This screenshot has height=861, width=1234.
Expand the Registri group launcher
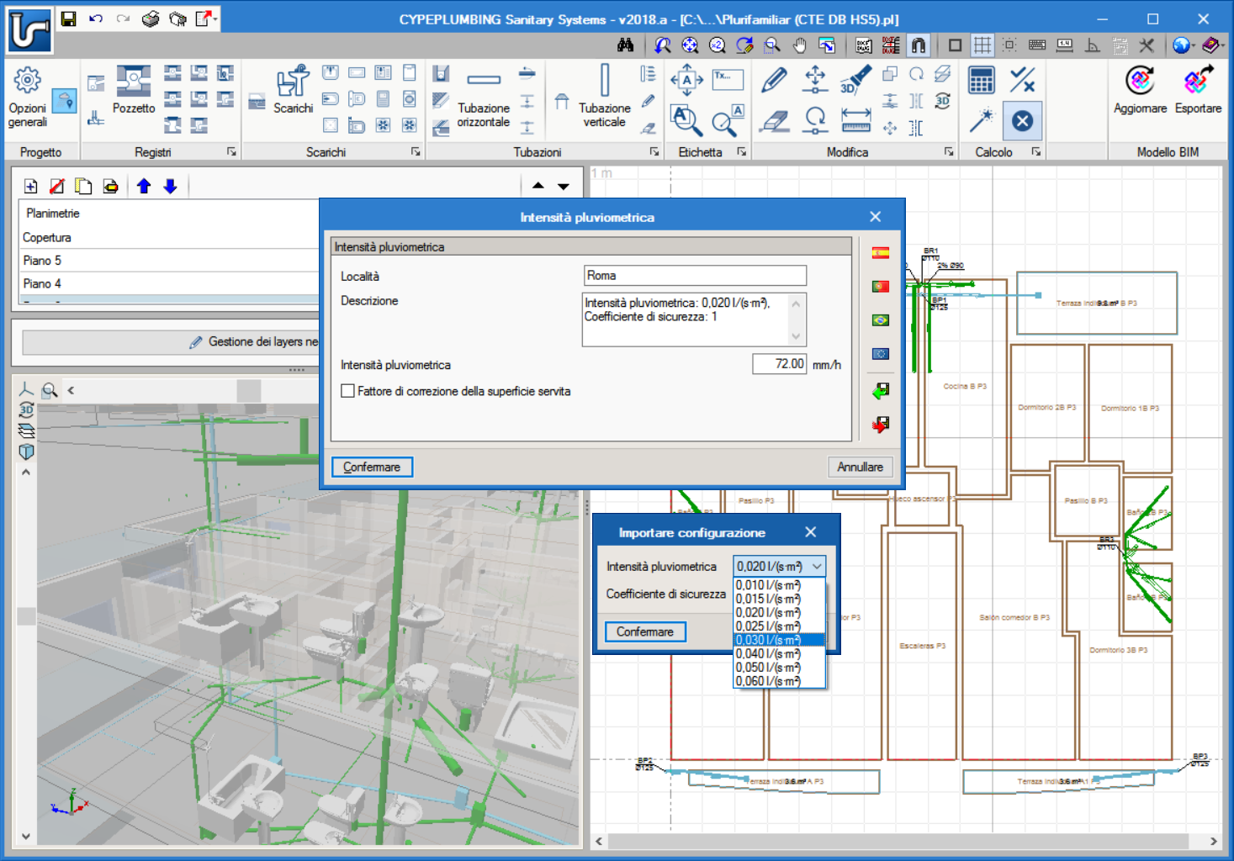point(231,151)
